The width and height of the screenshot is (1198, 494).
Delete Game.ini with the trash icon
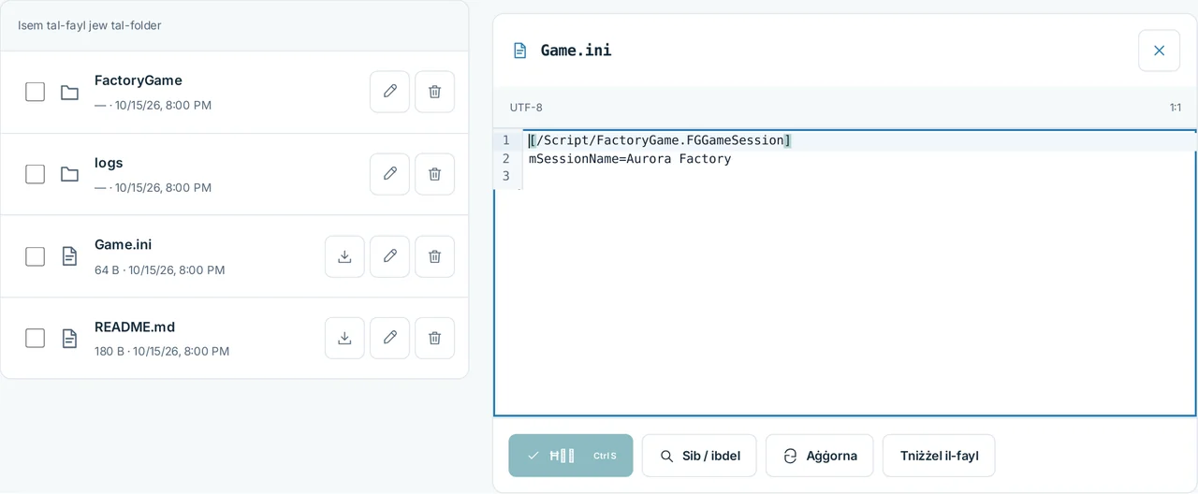pyautogui.click(x=434, y=256)
